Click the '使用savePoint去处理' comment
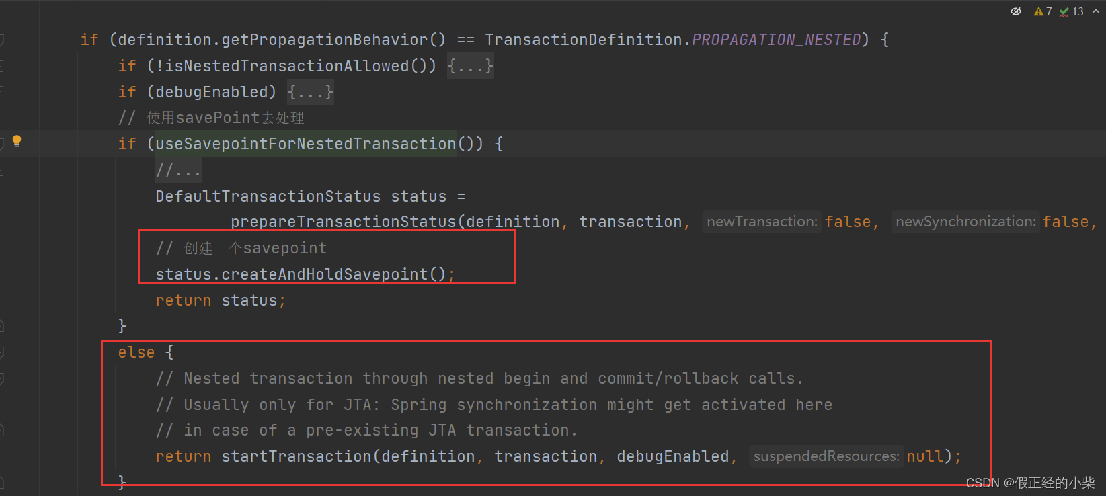The image size is (1106, 496). [211, 118]
